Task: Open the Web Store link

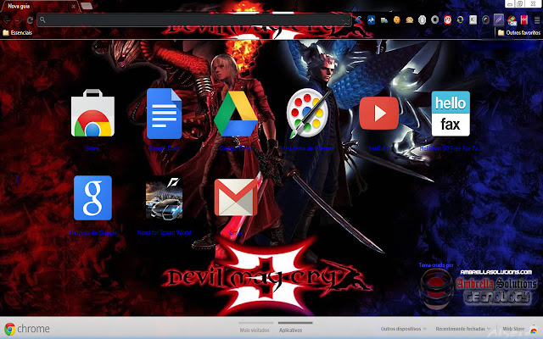Action: (x=519, y=329)
